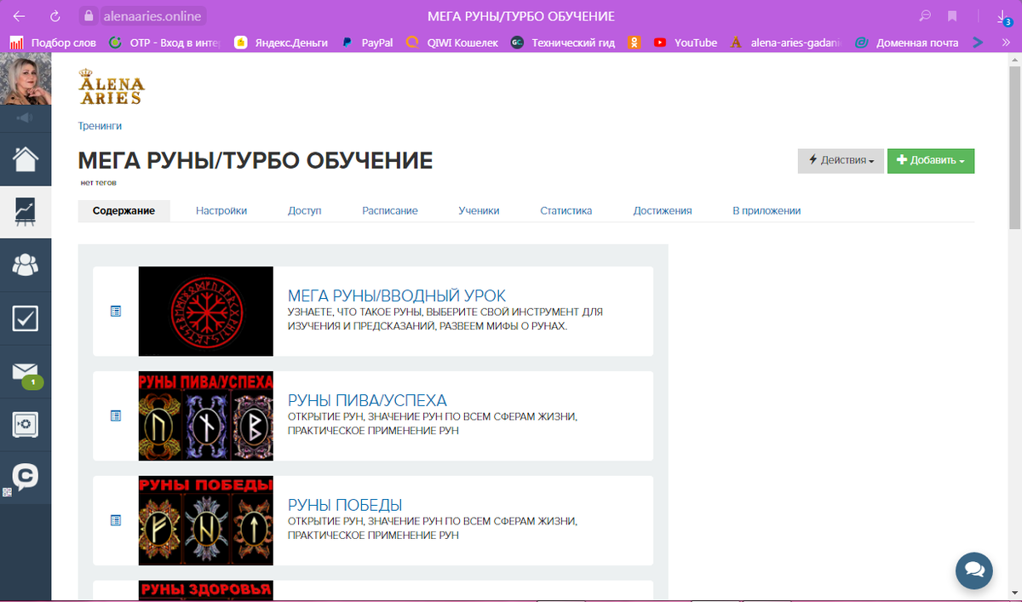Open the speech-bubble C sidebar section
Screen dimensions: 1022x602
pyautogui.click(x=26, y=477)
